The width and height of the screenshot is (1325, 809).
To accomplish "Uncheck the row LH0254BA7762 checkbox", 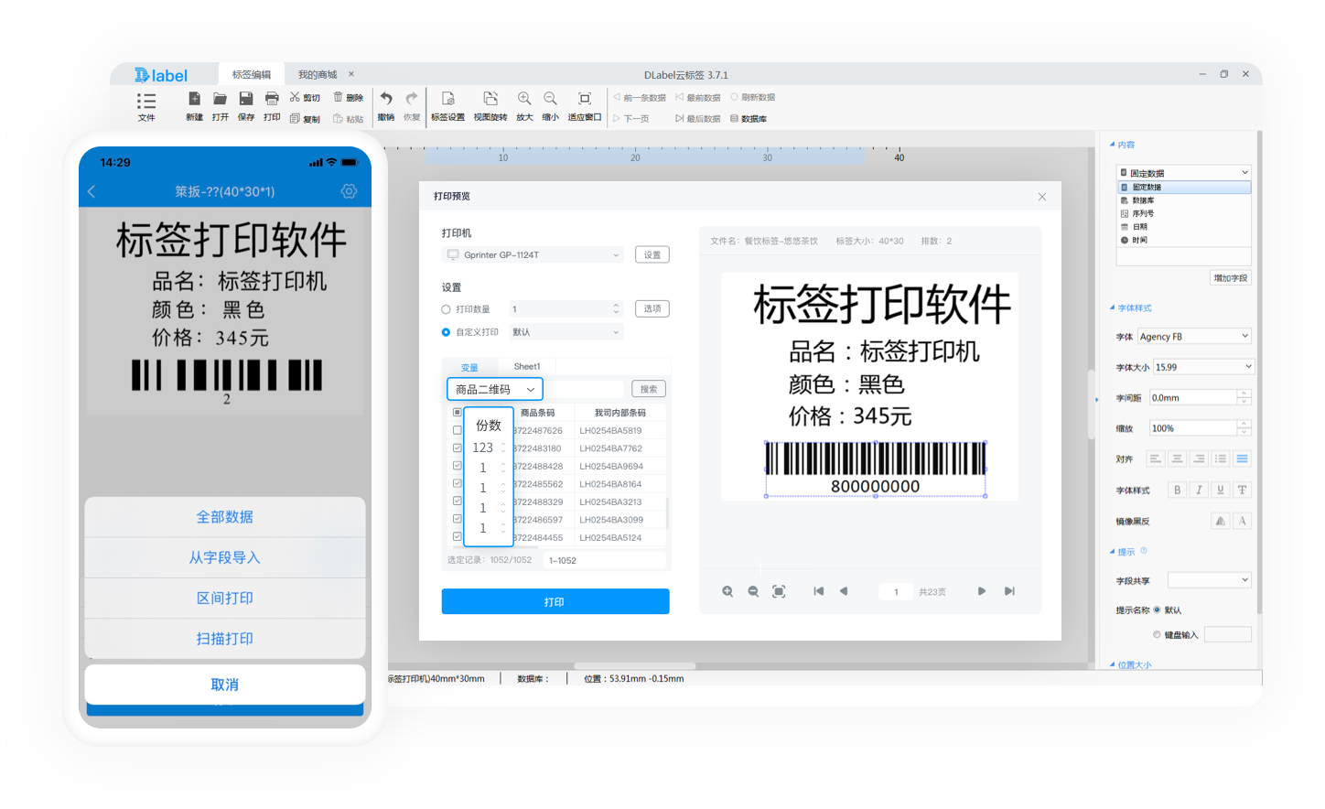I will pyautogui.click(x=458, y=448).
